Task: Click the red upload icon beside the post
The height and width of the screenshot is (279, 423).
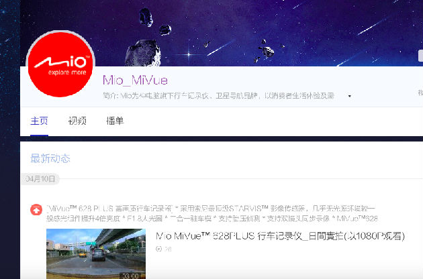Action: (x=36, y=210)
